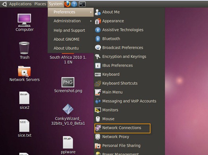Open Bluetooth preferences entry
This screenshot has width=208, height=155.
[129, 39]
